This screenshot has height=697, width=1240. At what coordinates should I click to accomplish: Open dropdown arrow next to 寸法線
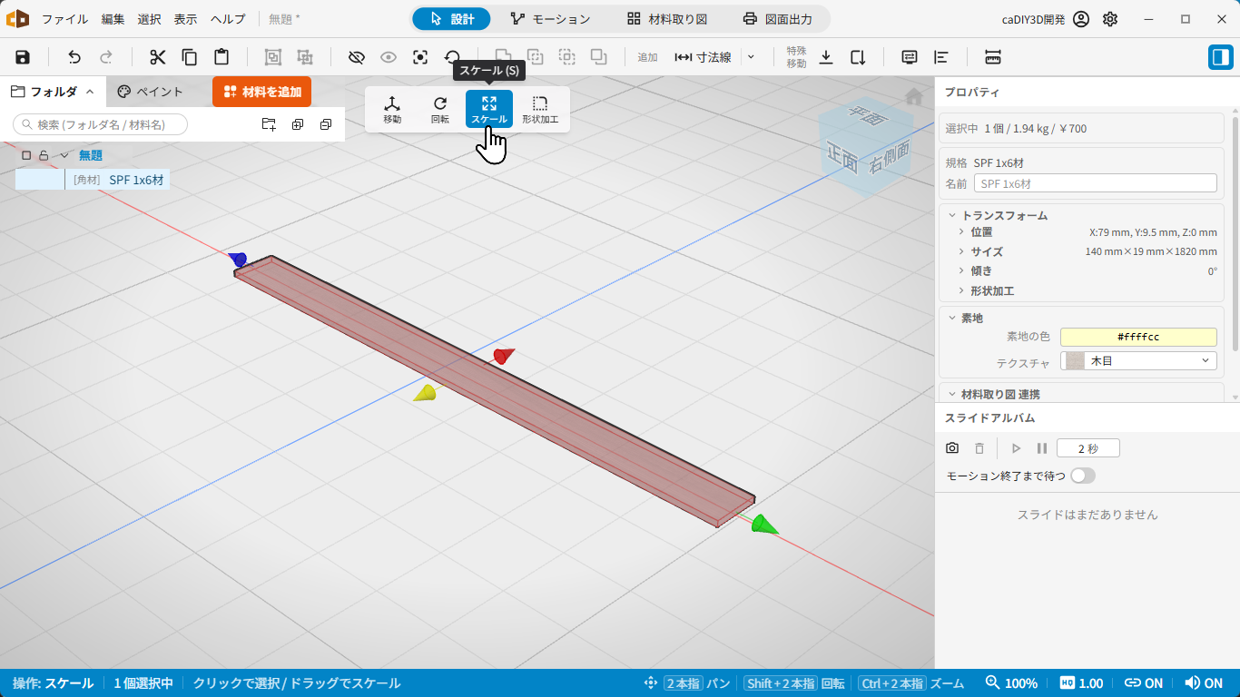click(x=751, y=57)
